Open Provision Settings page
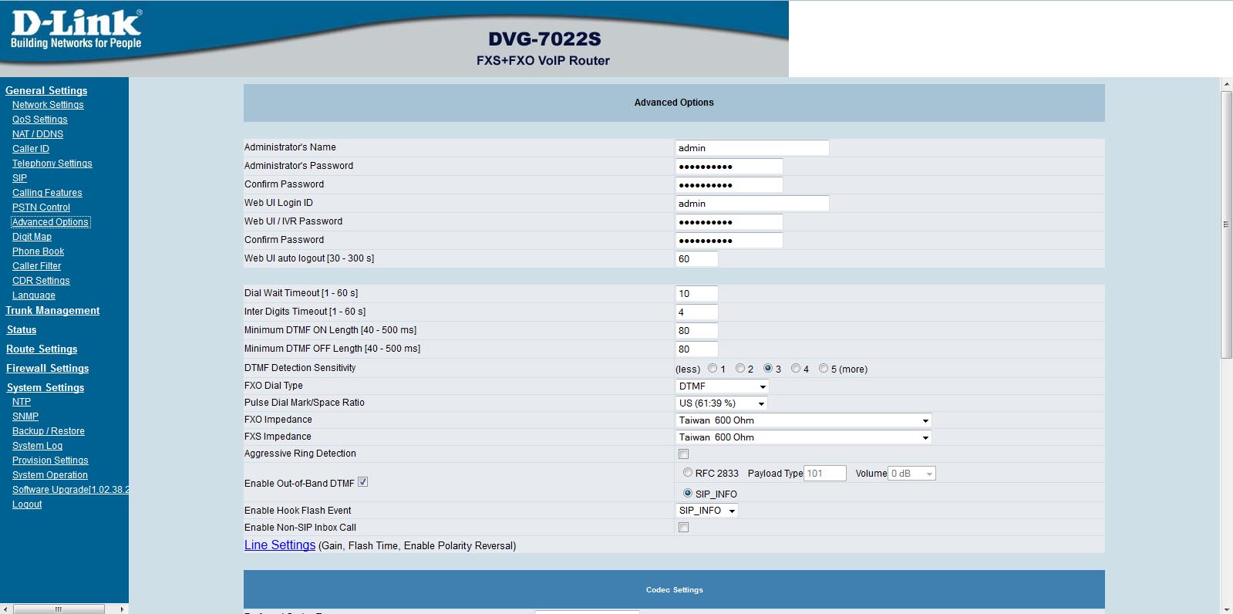 coord(50,460)
